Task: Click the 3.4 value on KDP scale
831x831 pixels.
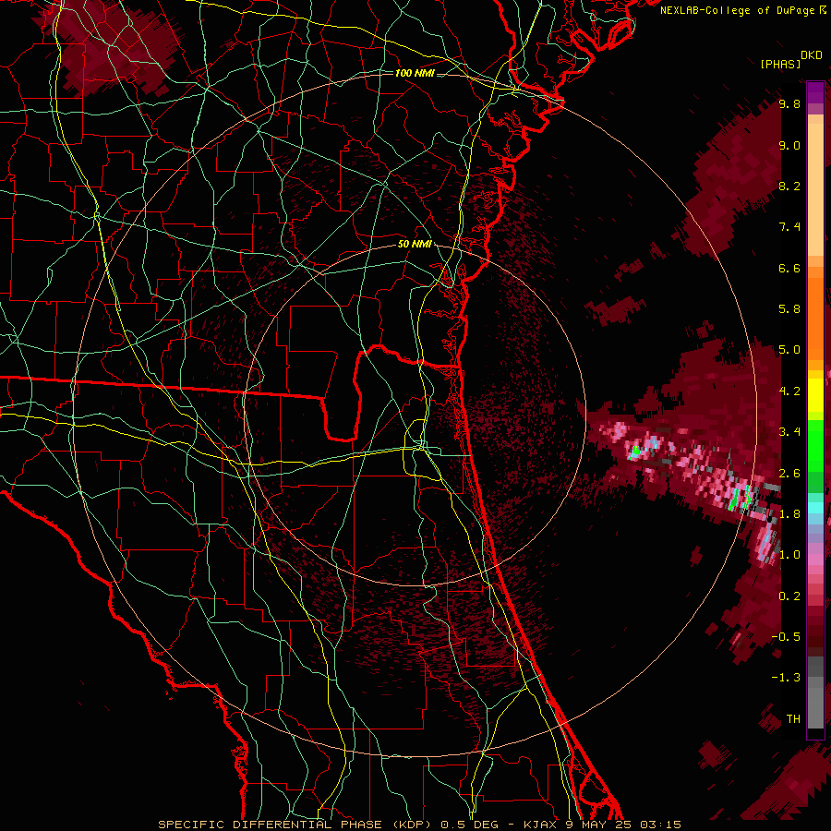Action: (789, 432)
